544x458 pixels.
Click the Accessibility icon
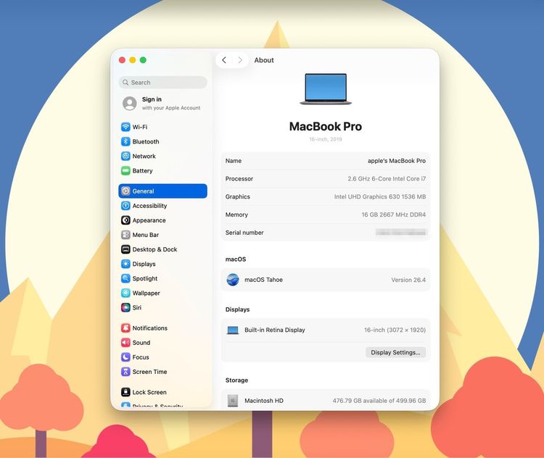pyautogui.click(x=125, y=206)
